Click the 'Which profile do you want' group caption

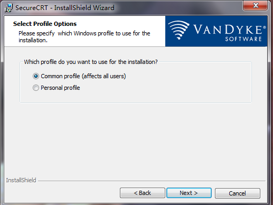coord(91,62)
